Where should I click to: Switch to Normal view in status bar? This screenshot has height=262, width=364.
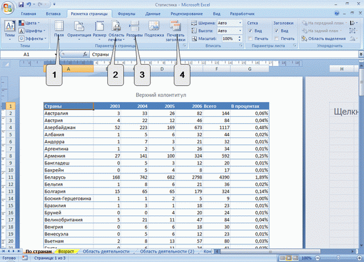(x=282, y=258)
